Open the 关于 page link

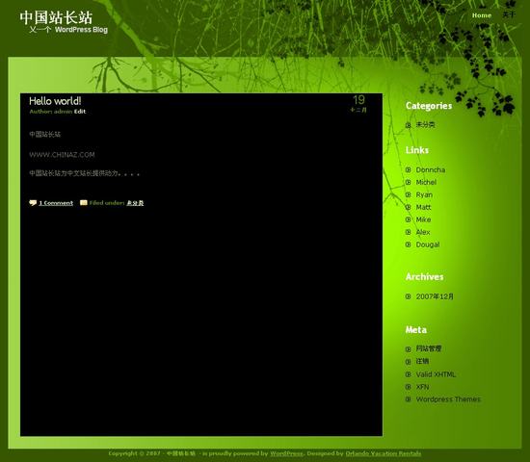[x=509, y=14]
